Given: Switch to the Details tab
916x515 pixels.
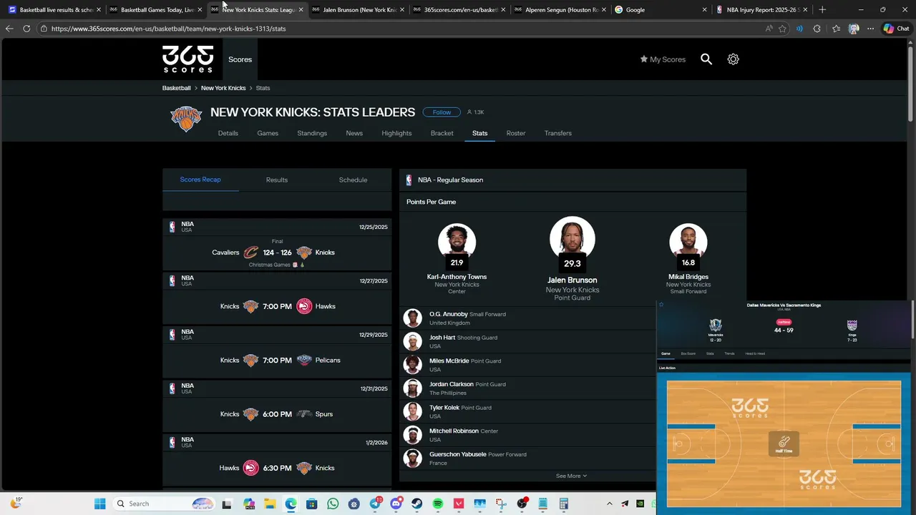Looking at the screenshot, I should coord(228,133).
